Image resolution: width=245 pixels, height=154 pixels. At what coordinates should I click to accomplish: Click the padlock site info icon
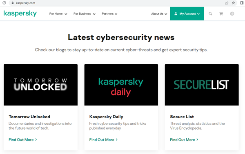tap(13, 3)
